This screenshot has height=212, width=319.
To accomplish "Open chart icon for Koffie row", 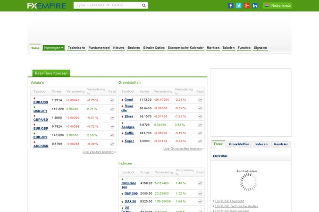I will point(200,133).
